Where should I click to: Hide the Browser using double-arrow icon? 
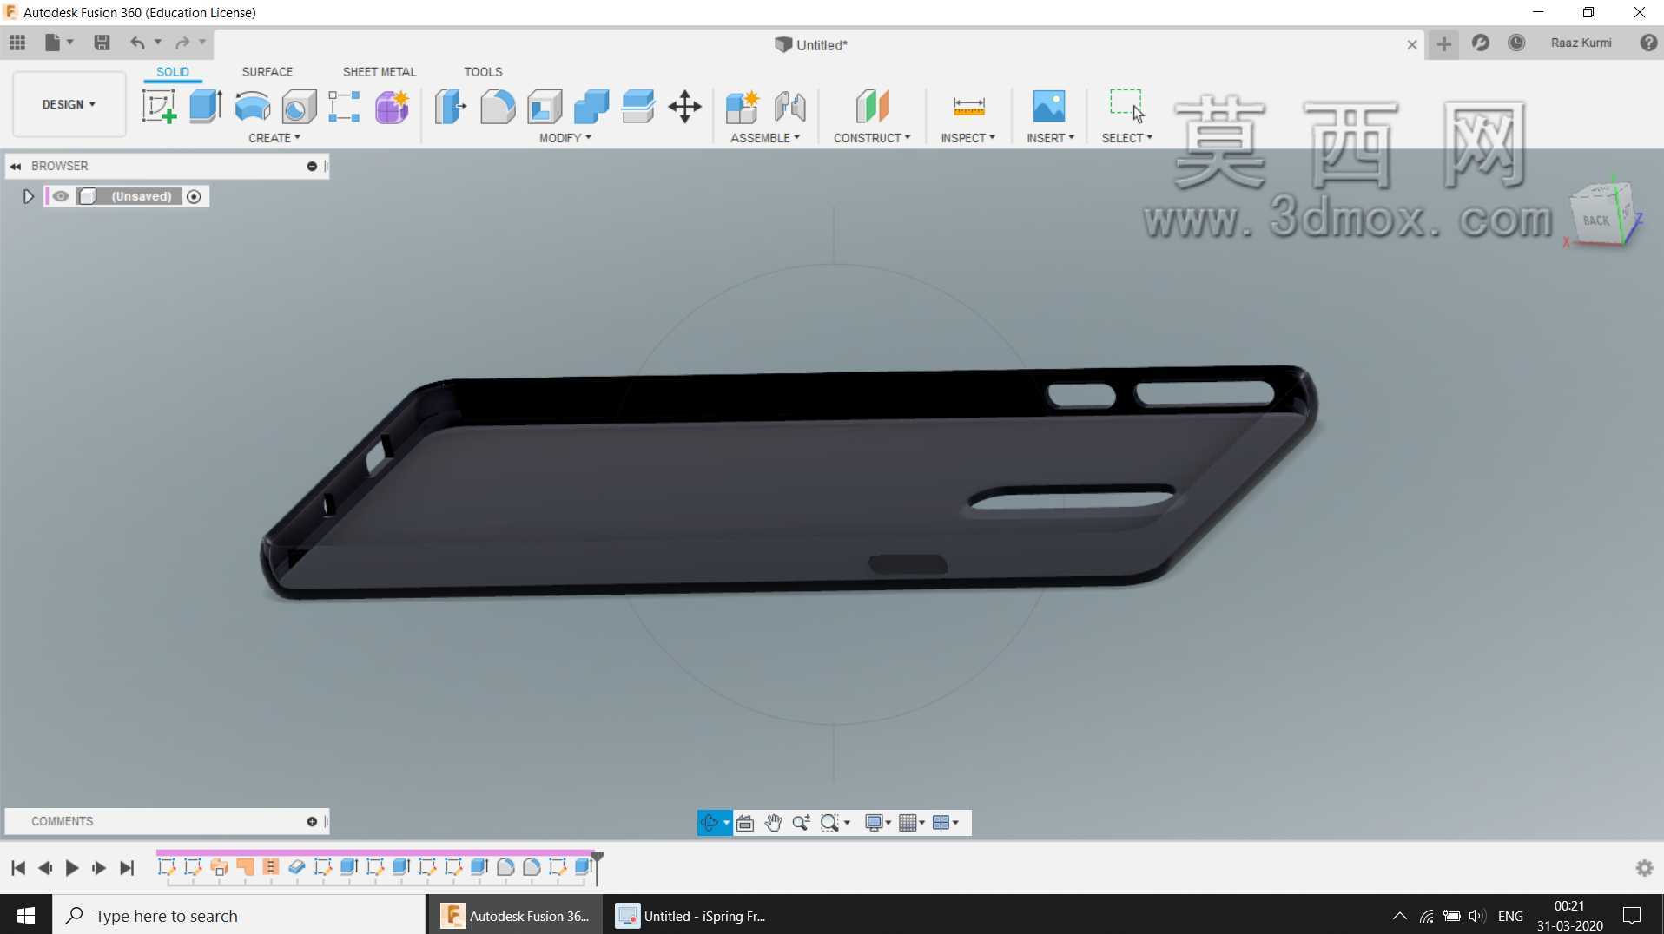(x=16, y=166)
